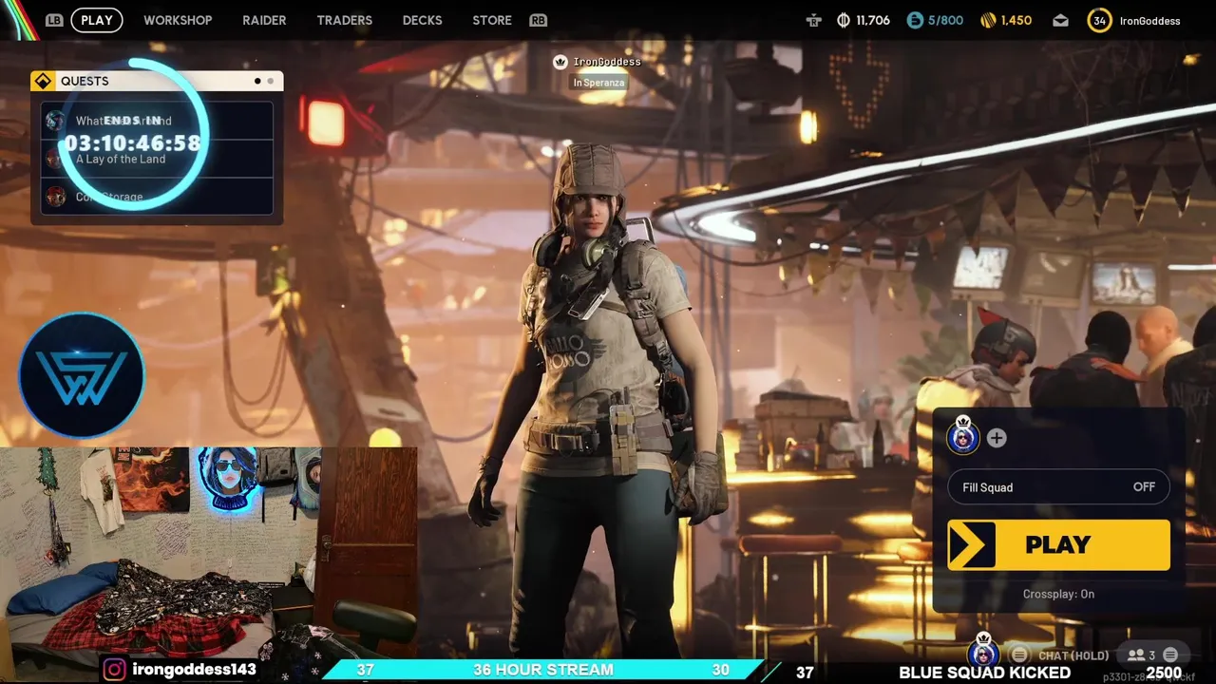Viewport: 1216px width, 684px height.
Task: Open the Cold Storage quest row
Action: pyautogui.click(x=158, y=197)
